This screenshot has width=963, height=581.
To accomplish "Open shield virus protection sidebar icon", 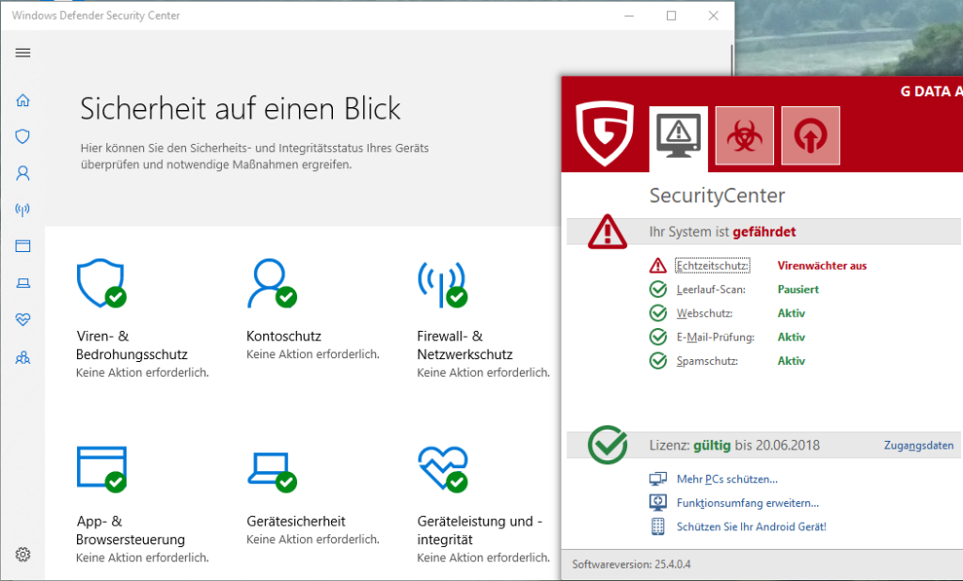I will (x=24, y=136).
